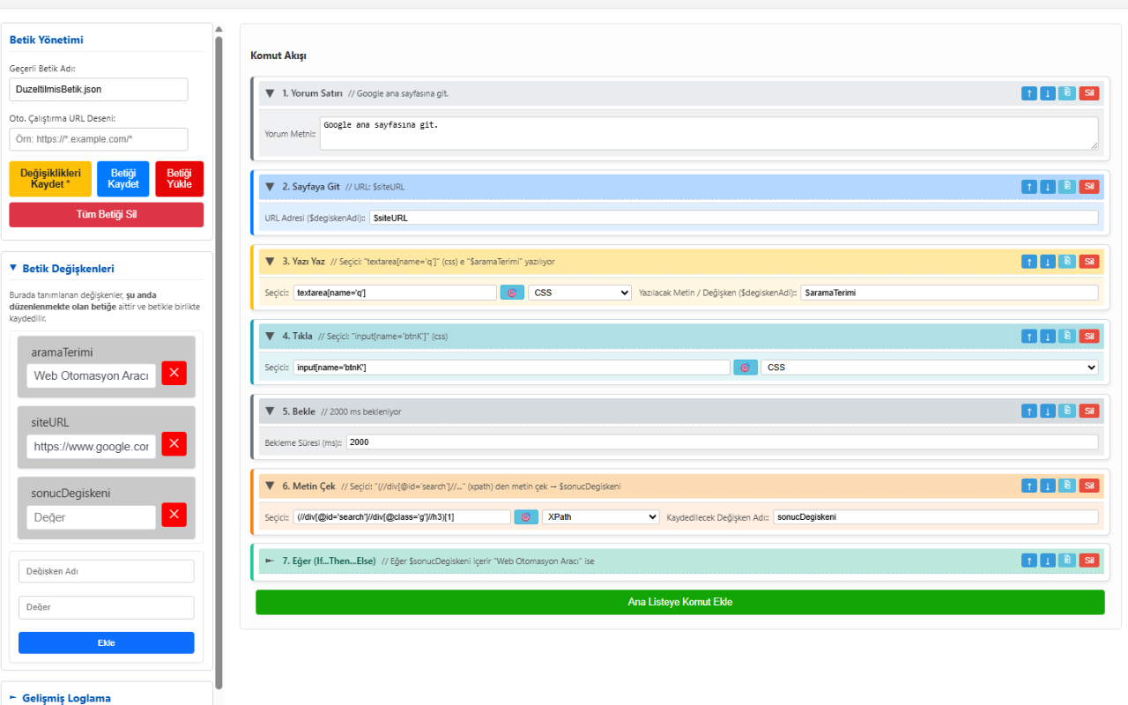Delete command 7 Eğer with Sil
Image resolution: width=1128 pixels, height=705 pixels.
tap(1089, 560)
